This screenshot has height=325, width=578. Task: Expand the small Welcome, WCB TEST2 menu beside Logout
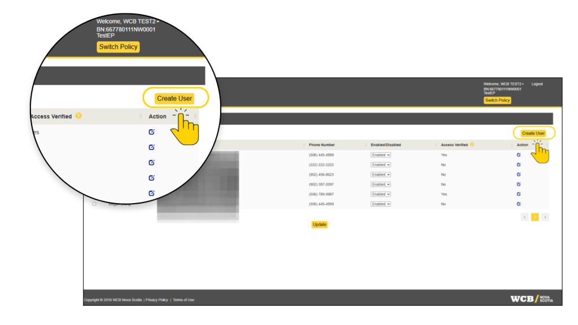[503, 84]
